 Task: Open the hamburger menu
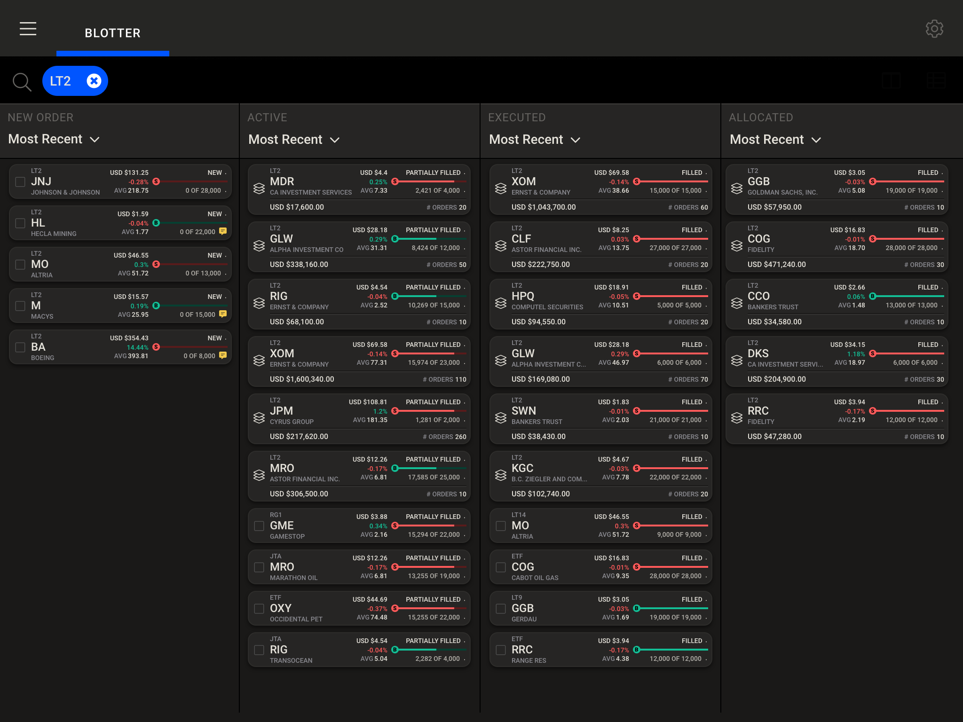click(x=28, y=29)
